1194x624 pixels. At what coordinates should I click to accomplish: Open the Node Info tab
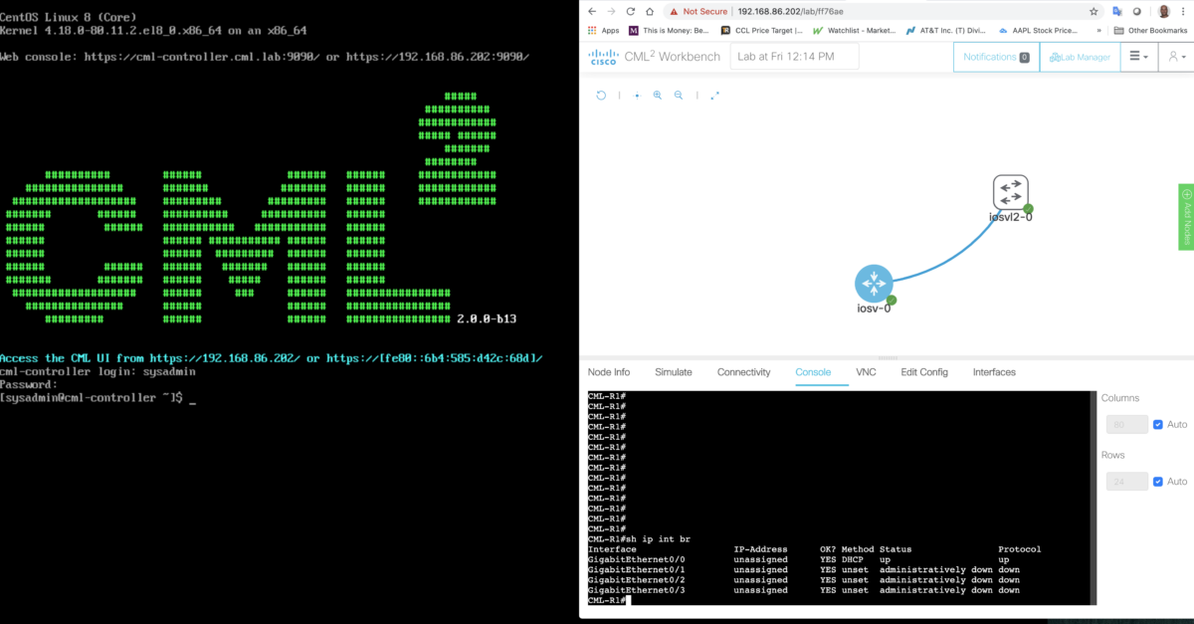(609, 371)
